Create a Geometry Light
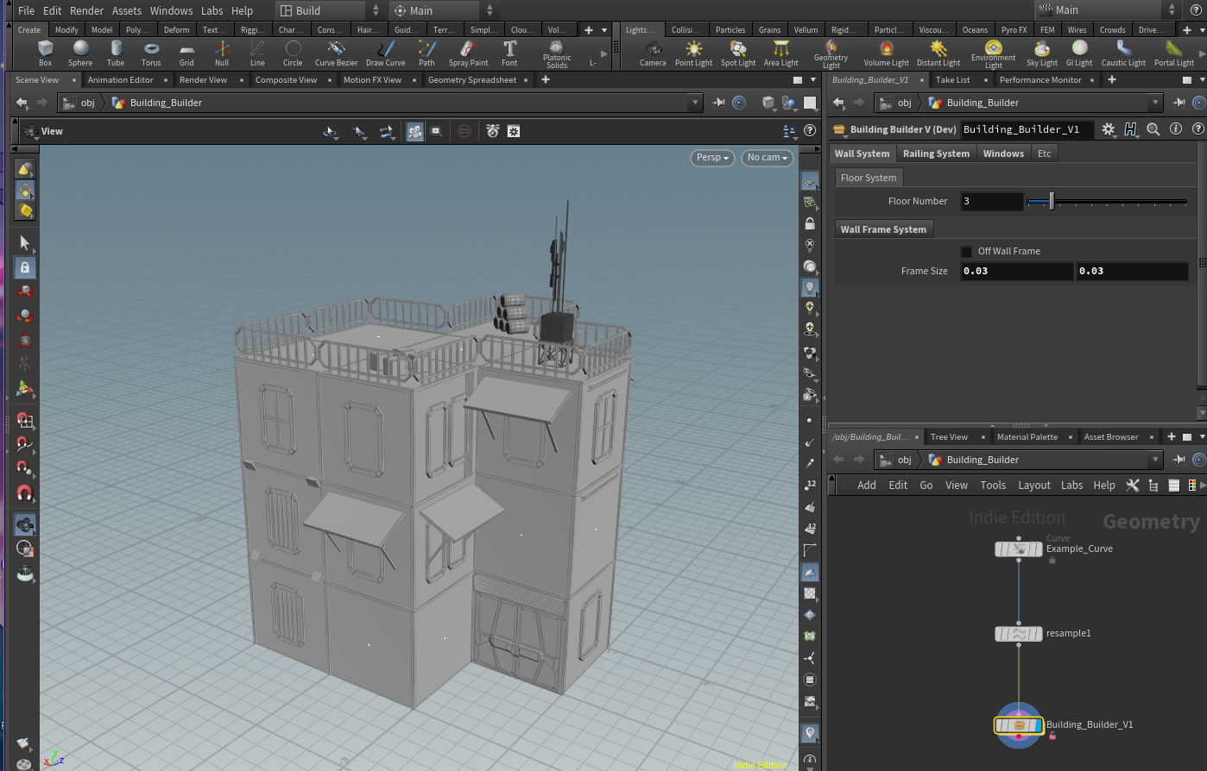Image resolution: width=1207 pixels, height=771 pixels. [x=831, y=54]
